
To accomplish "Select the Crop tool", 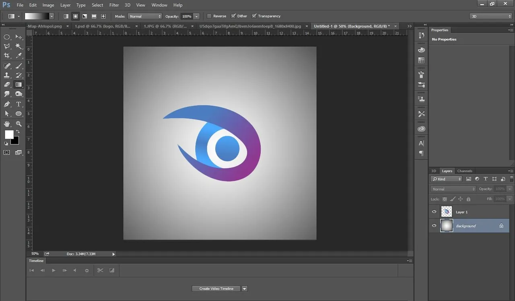I will coord(7,56).
